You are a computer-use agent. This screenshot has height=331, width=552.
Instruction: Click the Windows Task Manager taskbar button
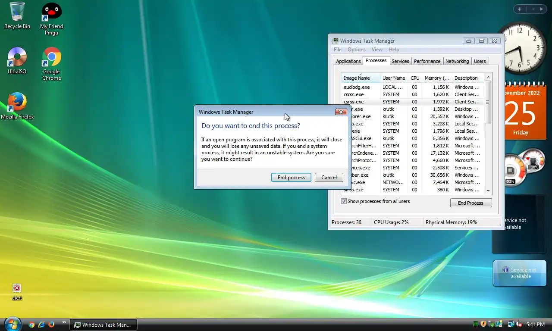(x=103, y=325)
